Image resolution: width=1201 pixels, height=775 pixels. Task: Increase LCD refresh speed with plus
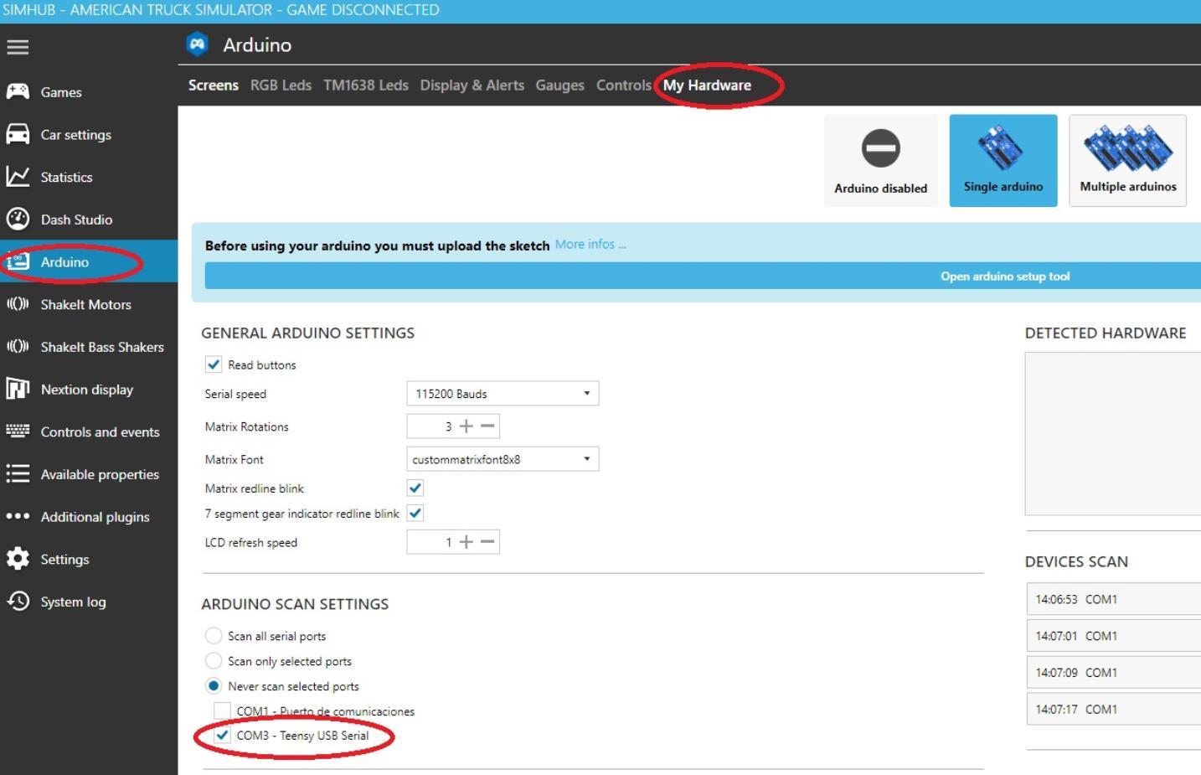pos(466,542)
